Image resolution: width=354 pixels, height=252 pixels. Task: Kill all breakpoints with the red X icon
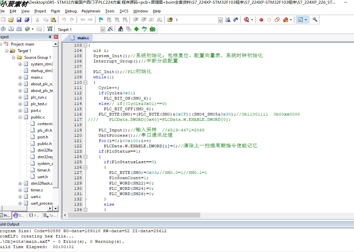[285, 20]
